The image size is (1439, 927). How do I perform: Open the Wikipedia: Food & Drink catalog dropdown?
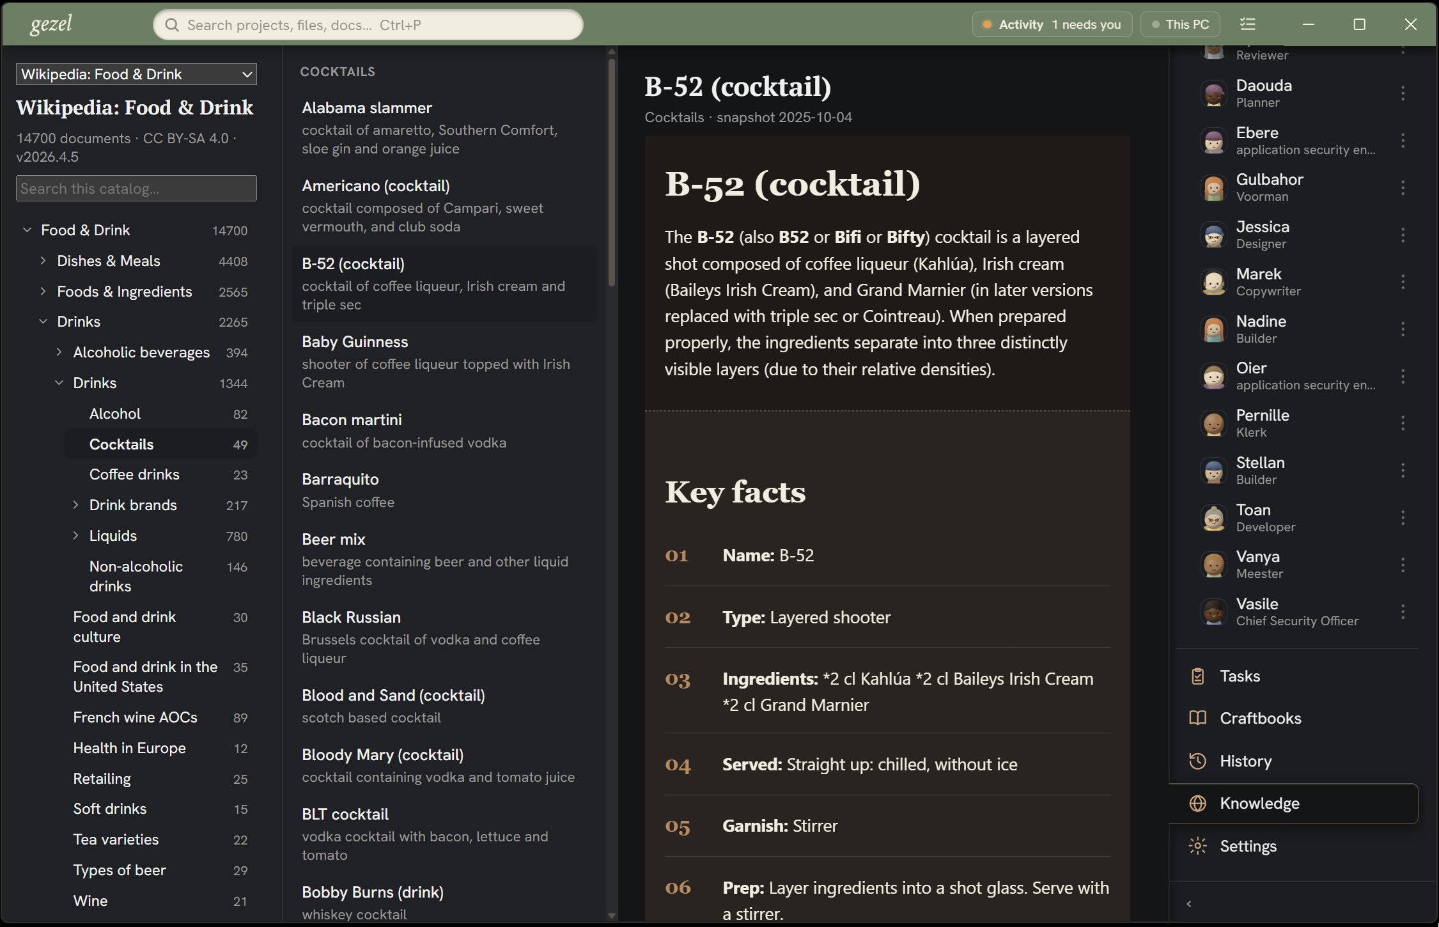click(136, 74)
